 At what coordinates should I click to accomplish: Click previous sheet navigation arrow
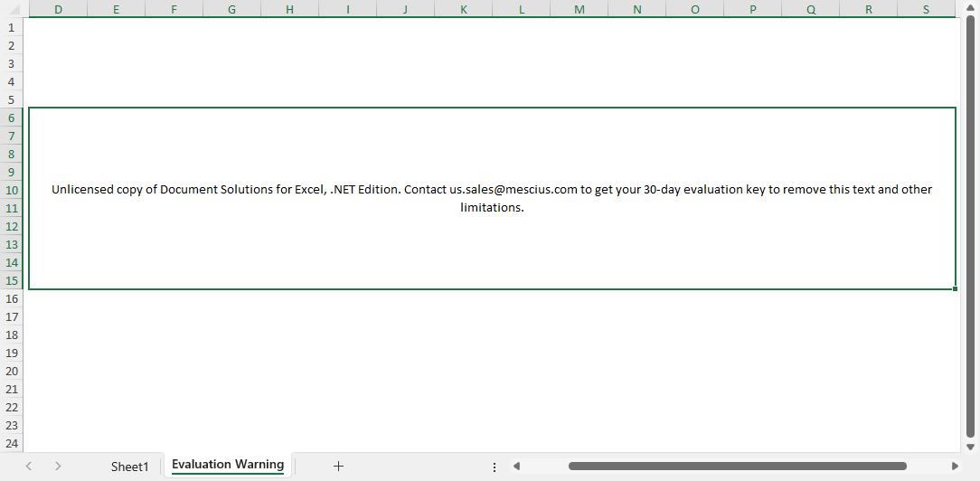[x=29, y=466]
